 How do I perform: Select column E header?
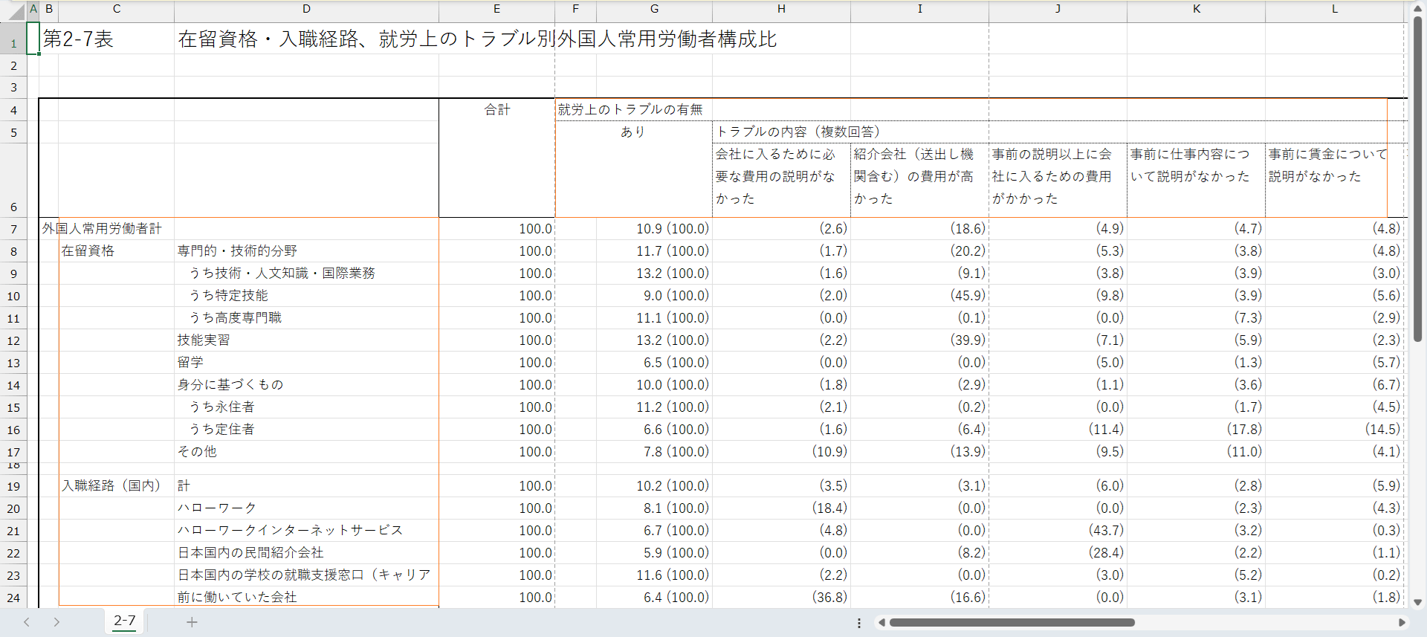(x=496, y=9)
